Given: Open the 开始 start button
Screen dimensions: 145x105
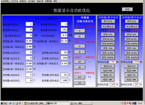Looking at the screenshot, I should 4,103.
